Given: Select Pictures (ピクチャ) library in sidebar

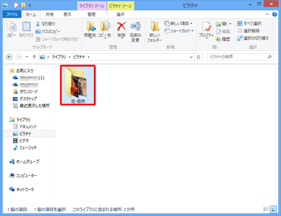Looking at the screenshot, I should tap(29, 134).
